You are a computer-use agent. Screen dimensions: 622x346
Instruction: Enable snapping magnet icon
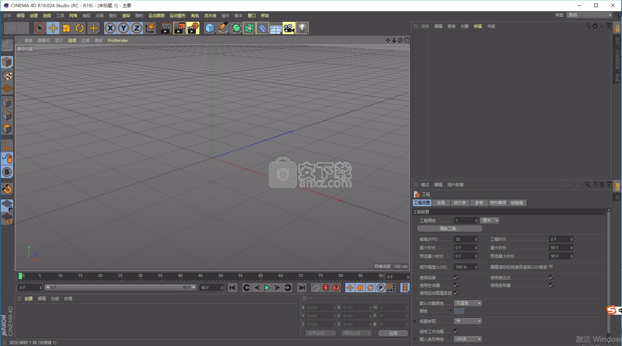point(7,189)
